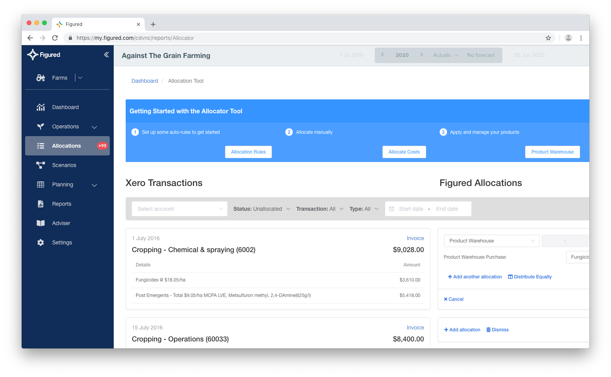Click the 2020 year label
The image size is (611, 377).
(x=402, y=55)
